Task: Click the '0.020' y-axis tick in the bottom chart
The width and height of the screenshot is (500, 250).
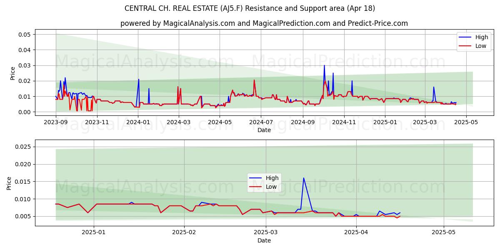Action: click(24, 164)
